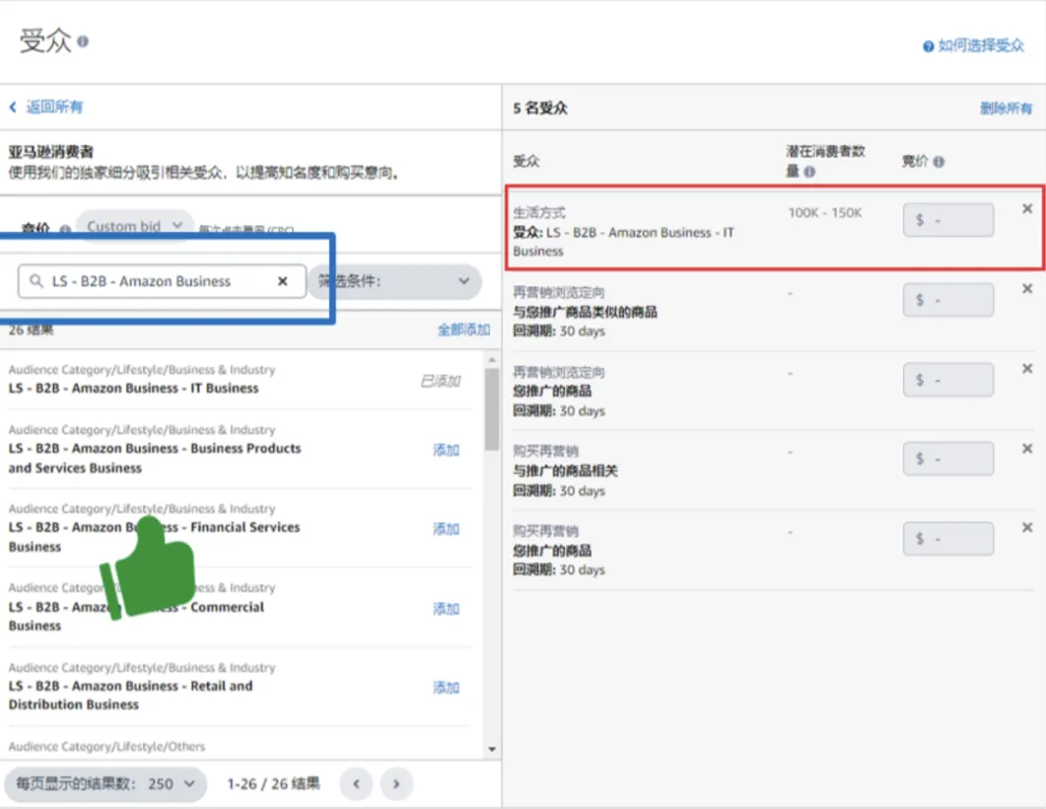
Task: Click the results list vertical scrollbar
Action: tap(492, 411)
